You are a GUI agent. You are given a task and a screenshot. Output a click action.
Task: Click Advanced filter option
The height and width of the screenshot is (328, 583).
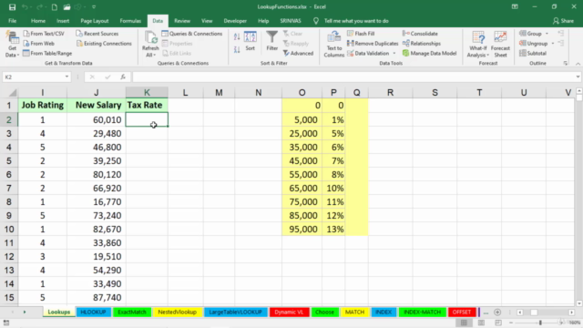click(298, 53)
